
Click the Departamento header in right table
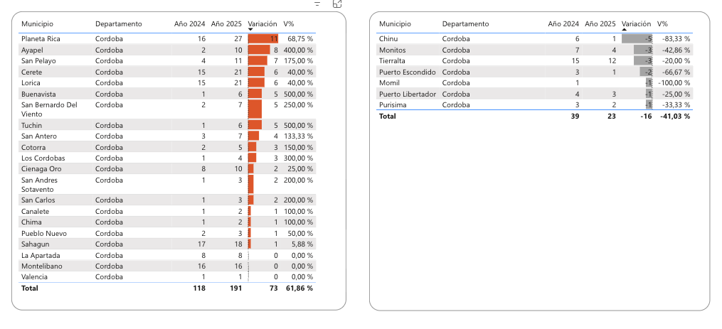(x=465, y=24)
